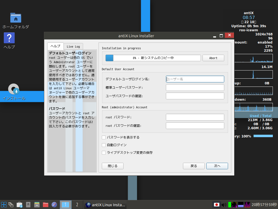Click the memory usage monitor in tray
Screen dimensions: 278x209
(241, 205)
